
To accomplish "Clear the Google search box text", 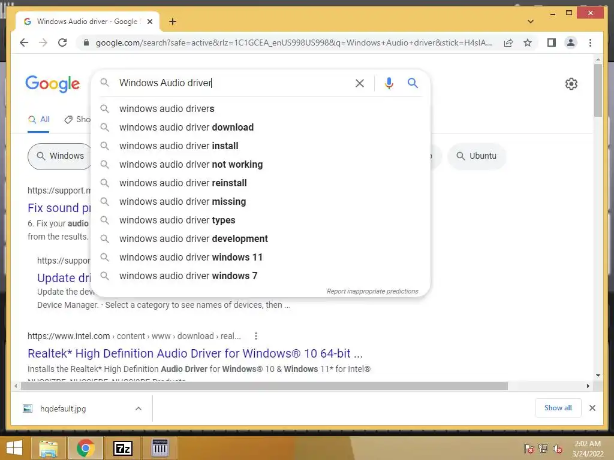I will [360, 83].
